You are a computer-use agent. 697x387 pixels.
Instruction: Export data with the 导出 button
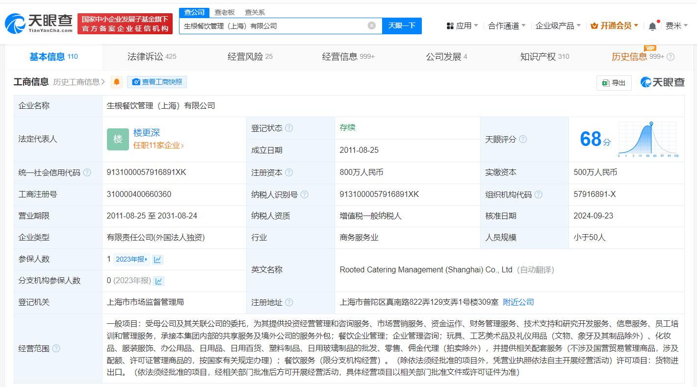pyautogui.click(x=614, y=83)
